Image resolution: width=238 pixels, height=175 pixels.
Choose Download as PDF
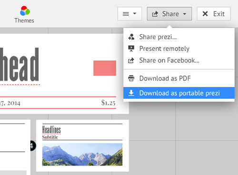pyautogui.click(x=179, y=78)
